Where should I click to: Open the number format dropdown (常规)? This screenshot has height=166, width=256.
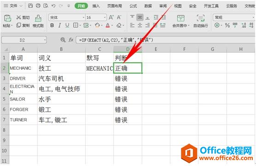click(x=253, y=18)
